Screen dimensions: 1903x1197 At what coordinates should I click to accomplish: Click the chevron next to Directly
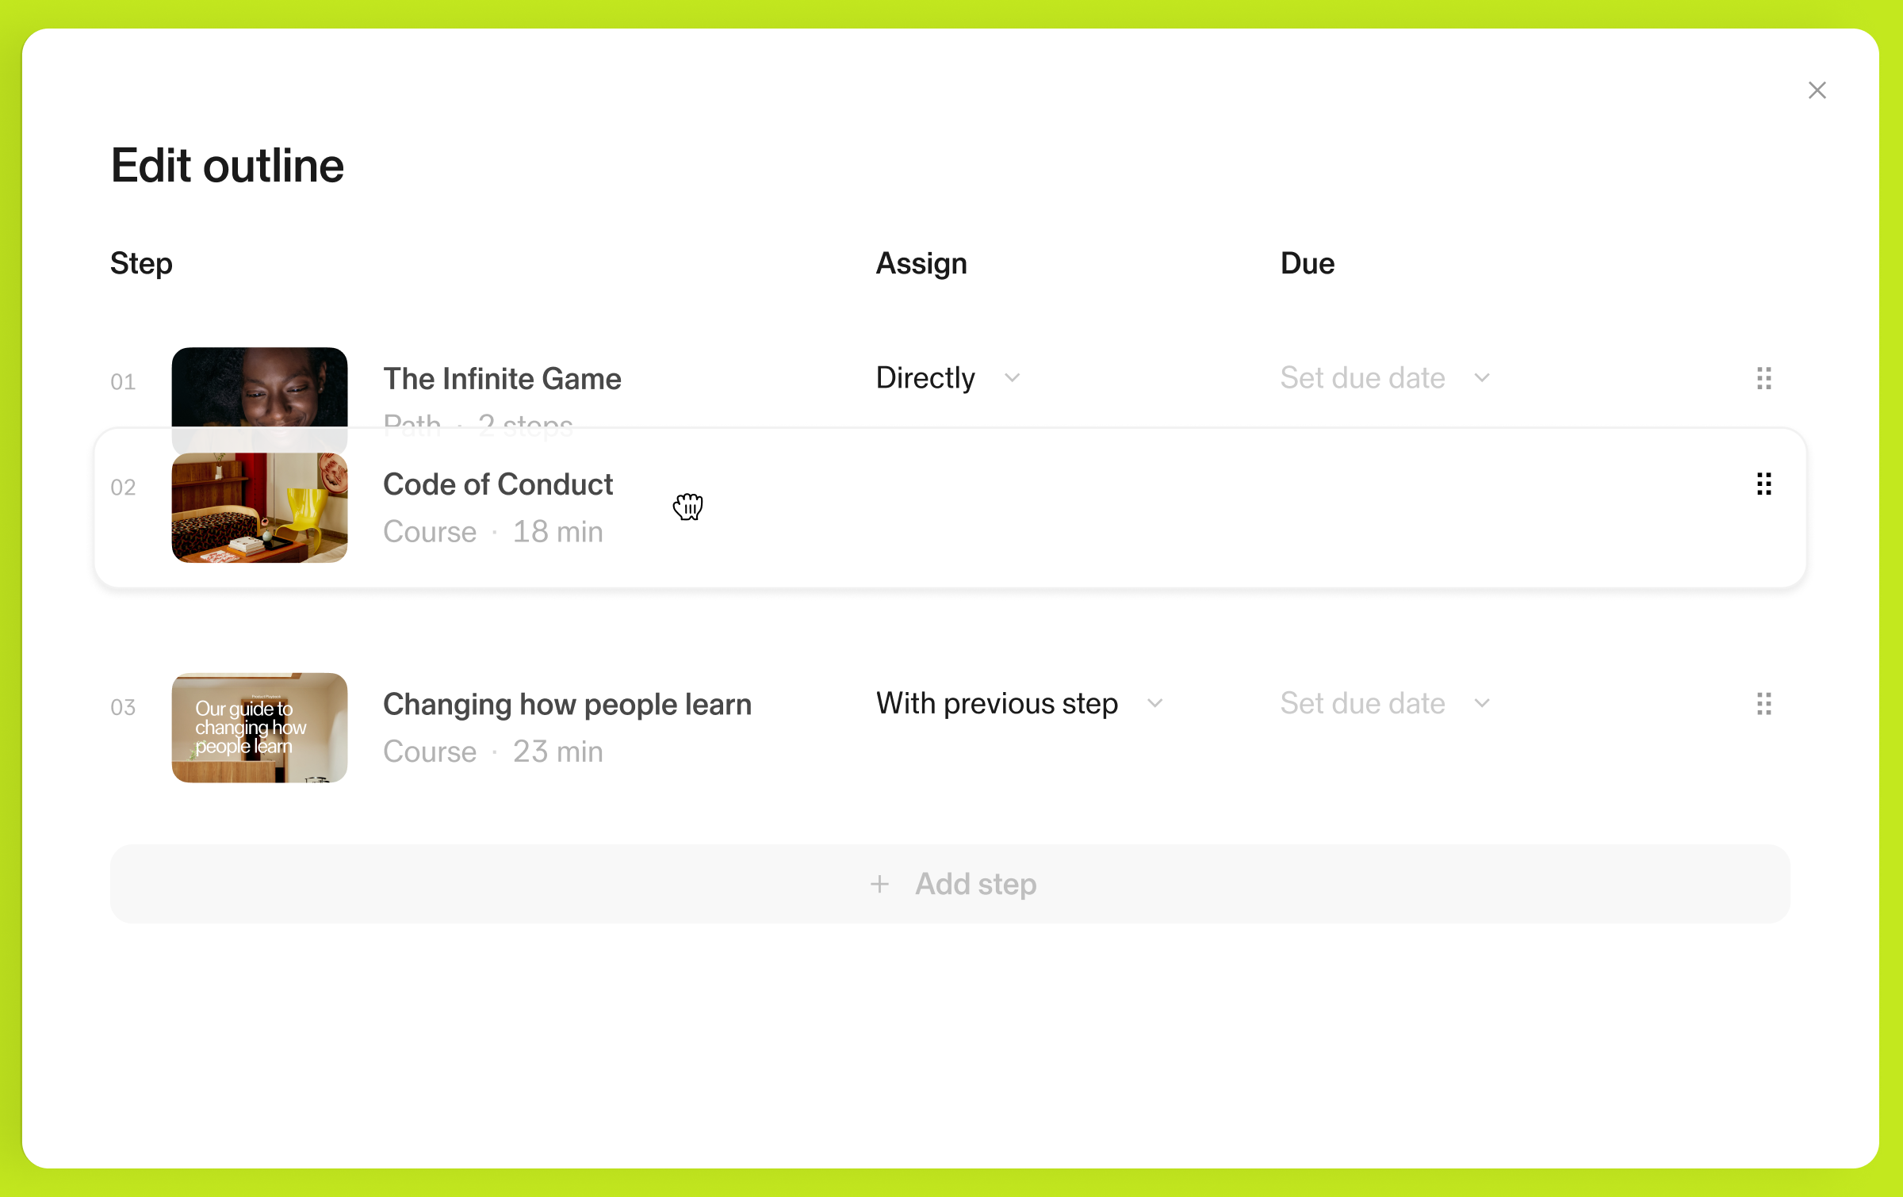1012,378
